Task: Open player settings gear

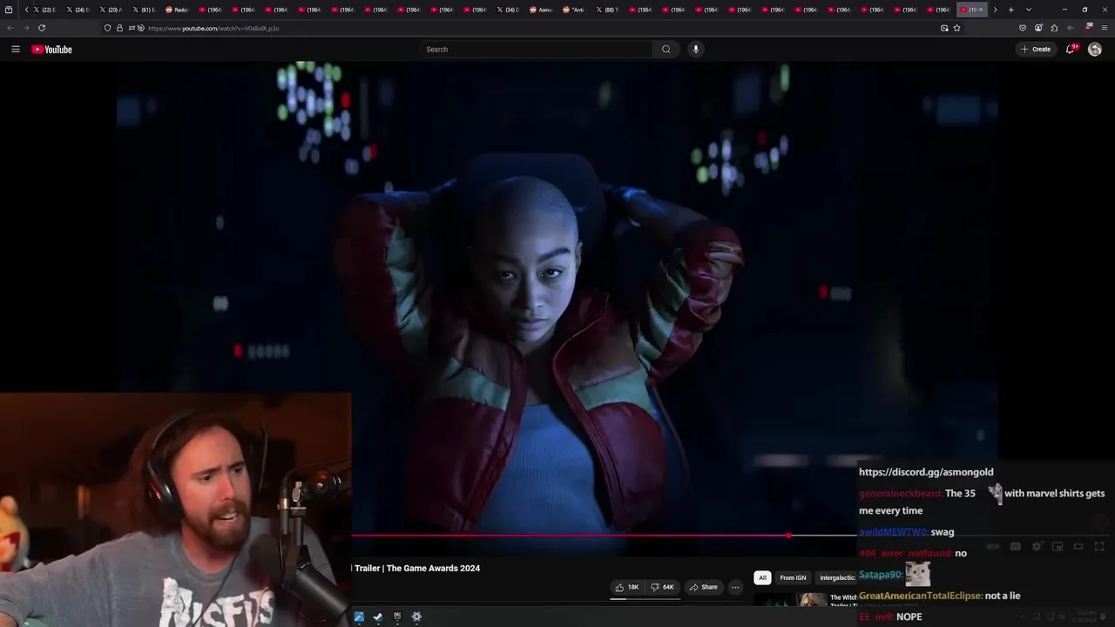Action: (1037, 547)
